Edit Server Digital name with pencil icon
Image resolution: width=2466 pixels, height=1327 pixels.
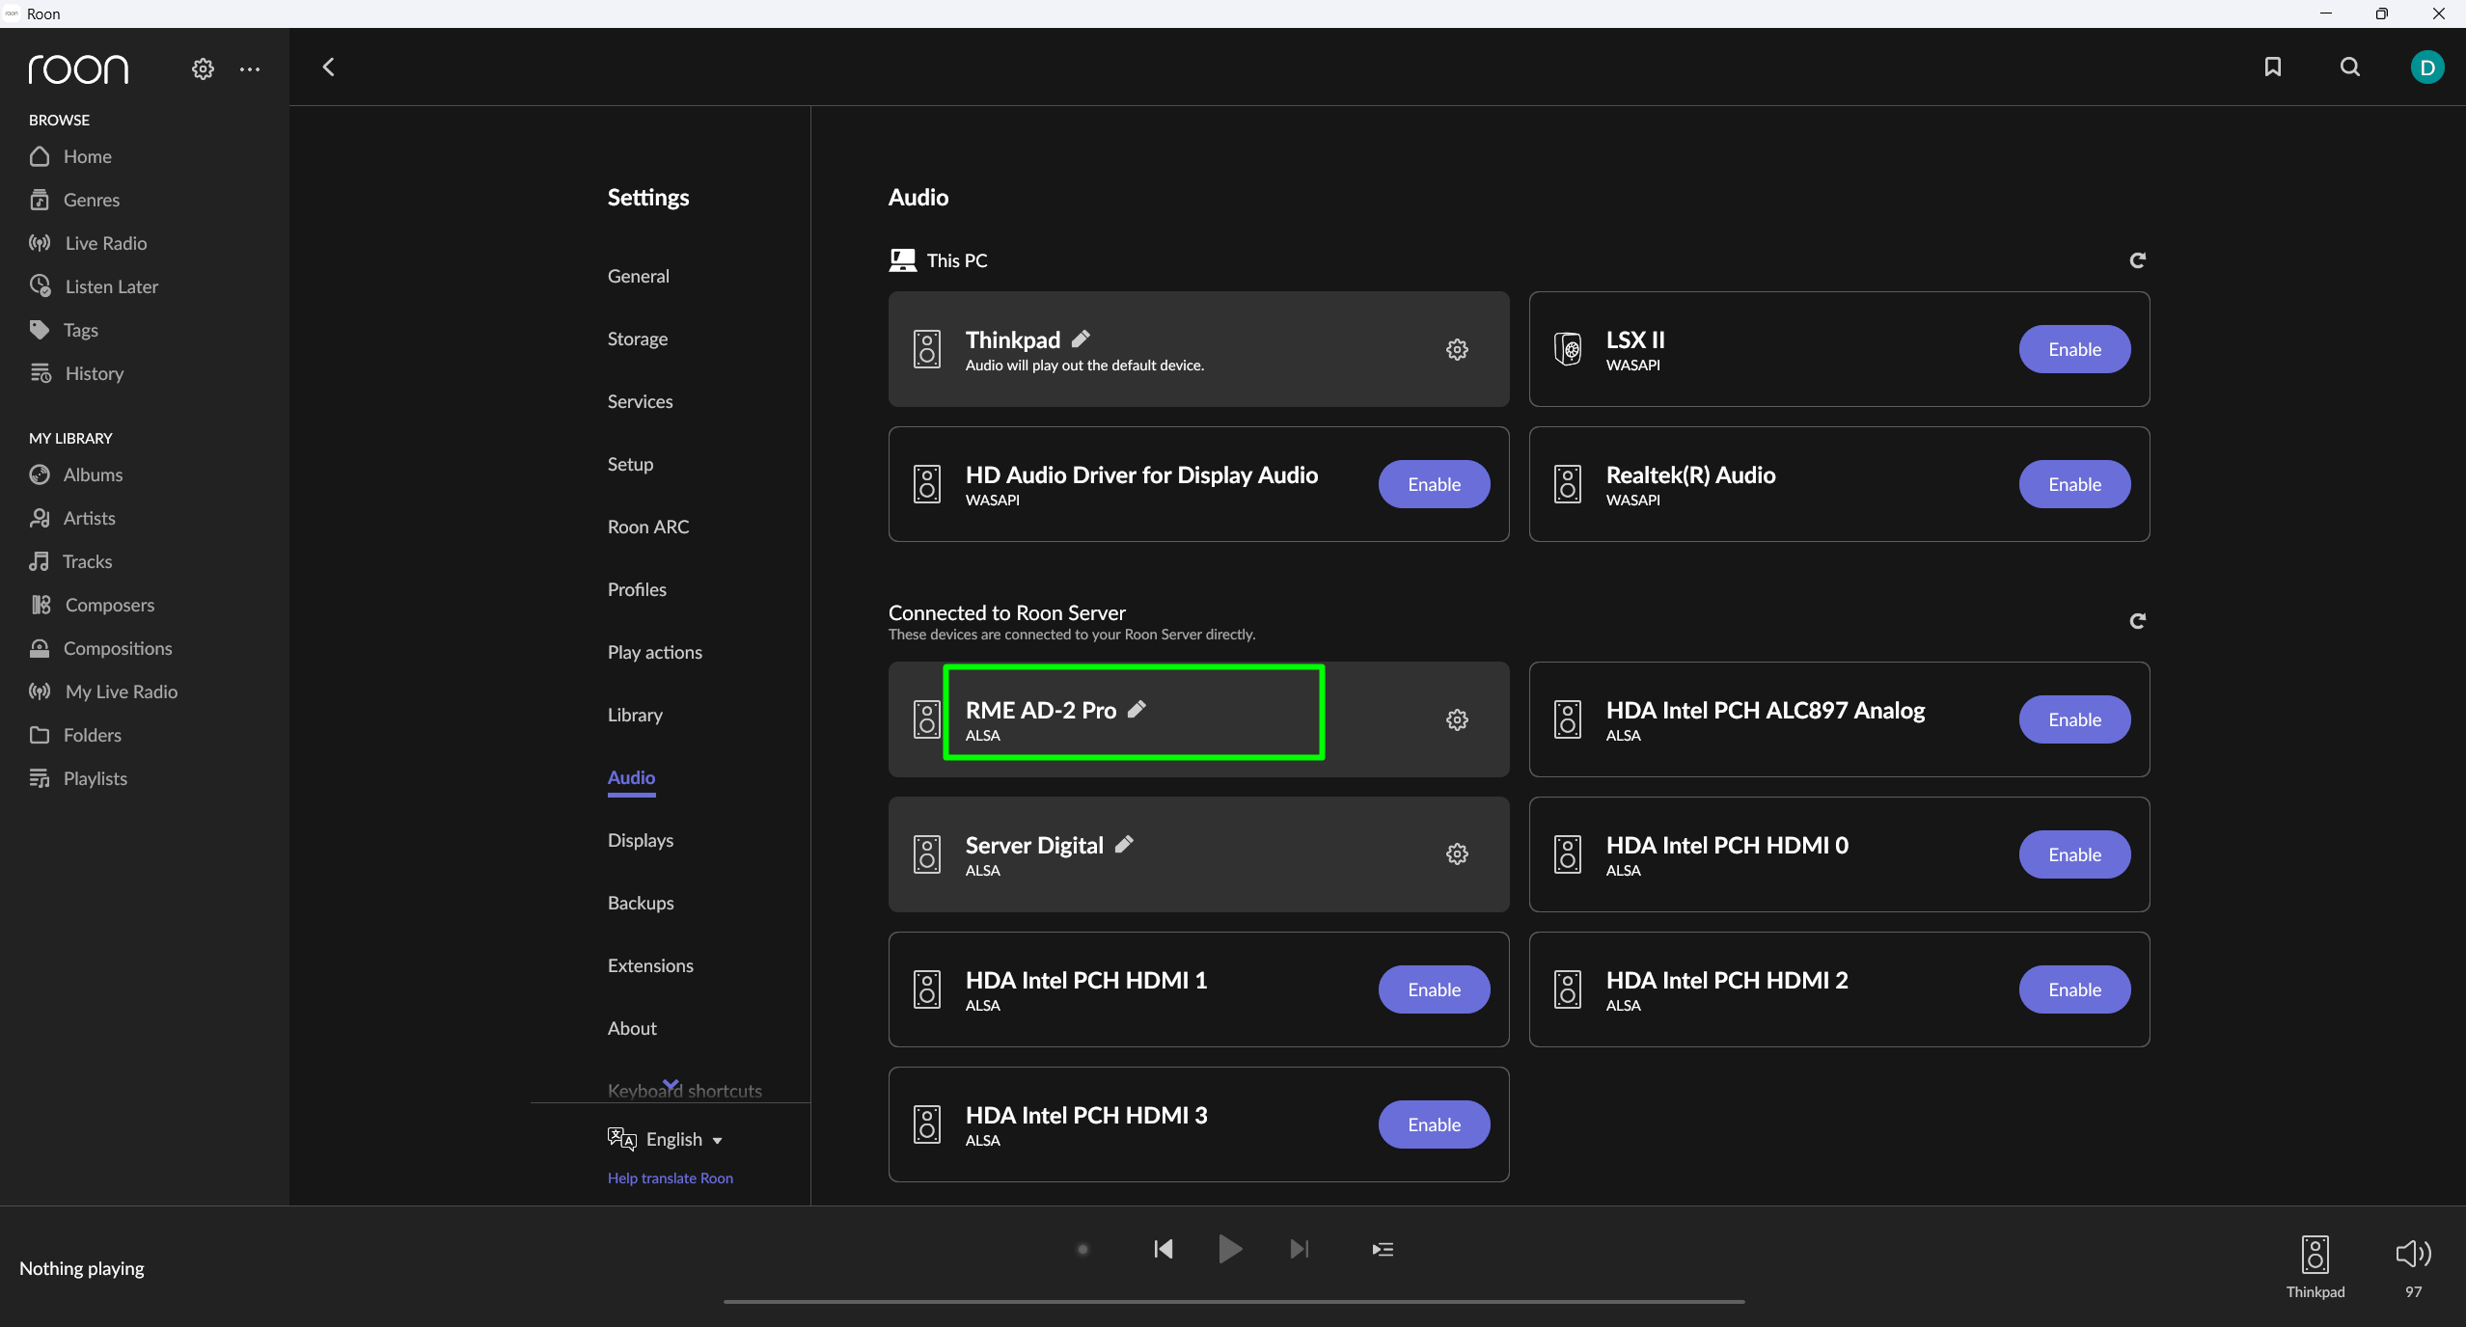click(x=1124, y=844)
